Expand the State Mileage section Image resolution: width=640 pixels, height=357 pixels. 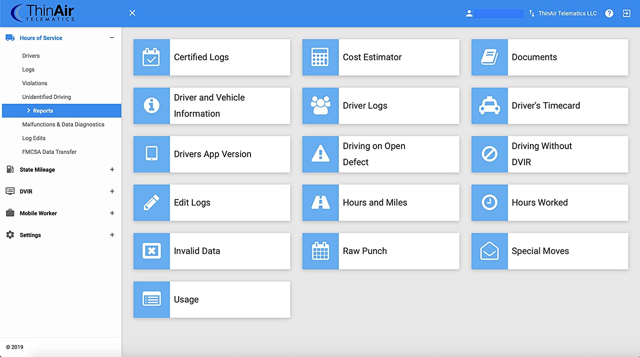tap(112, 170)
